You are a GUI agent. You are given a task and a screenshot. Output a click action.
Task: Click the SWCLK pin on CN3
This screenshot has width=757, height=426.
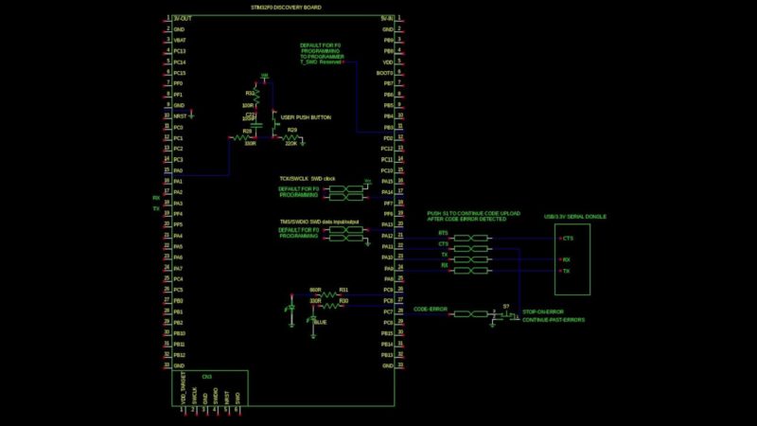click(195, 395)
